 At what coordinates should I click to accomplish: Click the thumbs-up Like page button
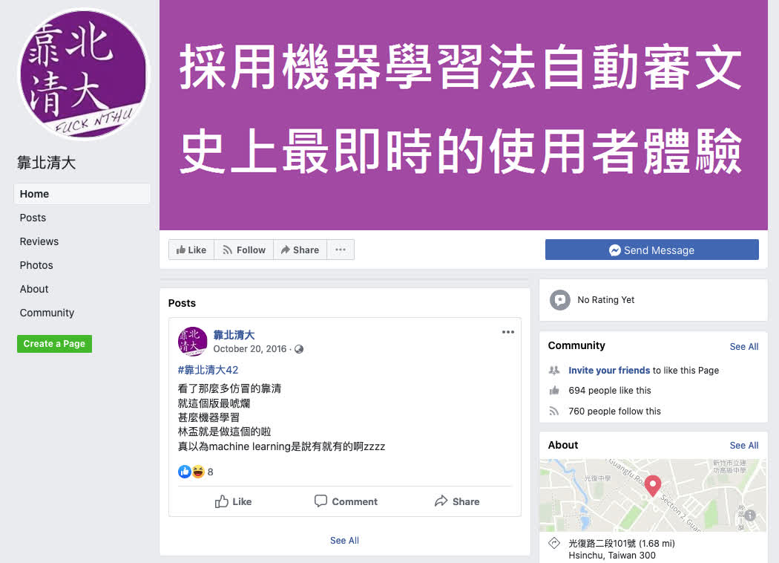[x=191, y=250]
